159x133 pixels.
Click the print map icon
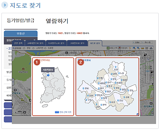(x=151, y=48)
